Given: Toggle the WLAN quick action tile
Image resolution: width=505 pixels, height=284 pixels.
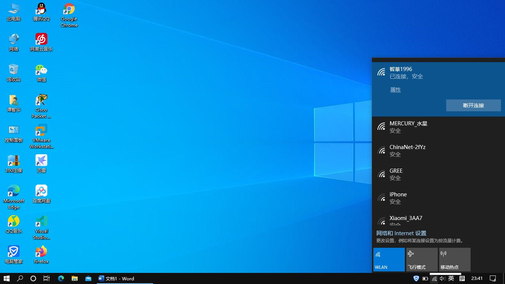Looking at the screenshot, I should coord(389,260).
